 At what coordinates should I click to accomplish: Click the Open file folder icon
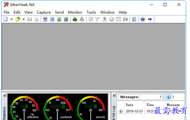[x=18, y=19]
